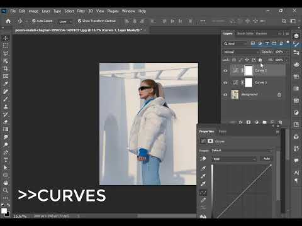The height and width of the screenshot is (226, 302).
Task: Open more alignment options ellipsis button
Action: (x=203, y=21)
